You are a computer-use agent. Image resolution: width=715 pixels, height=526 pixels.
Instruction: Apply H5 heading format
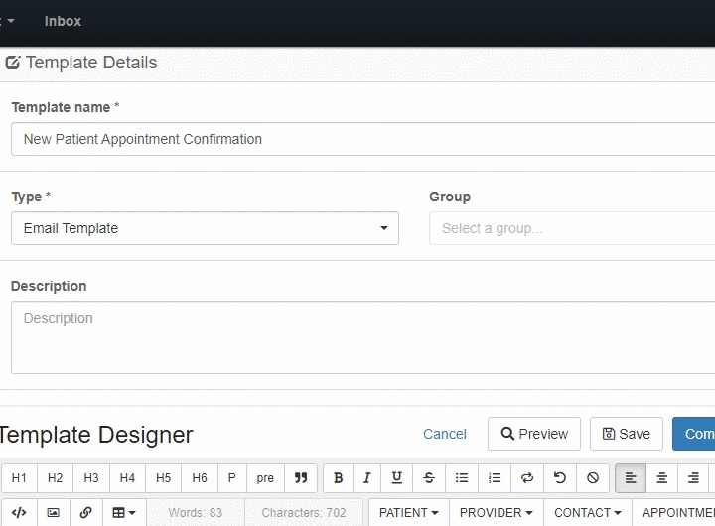(x=163, y=478)
